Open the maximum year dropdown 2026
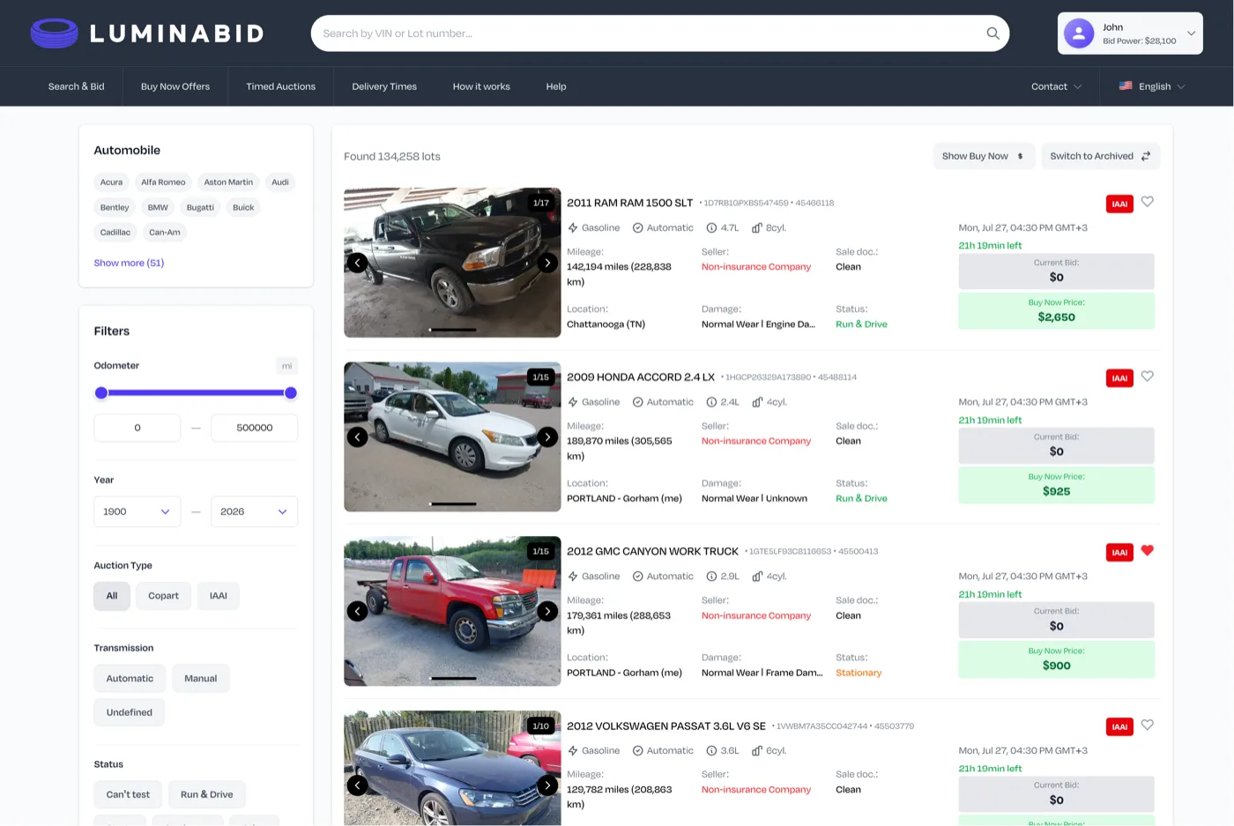The width and height of the screenshot is (1234, 826). pyautogui.click(x=254, y=511)
